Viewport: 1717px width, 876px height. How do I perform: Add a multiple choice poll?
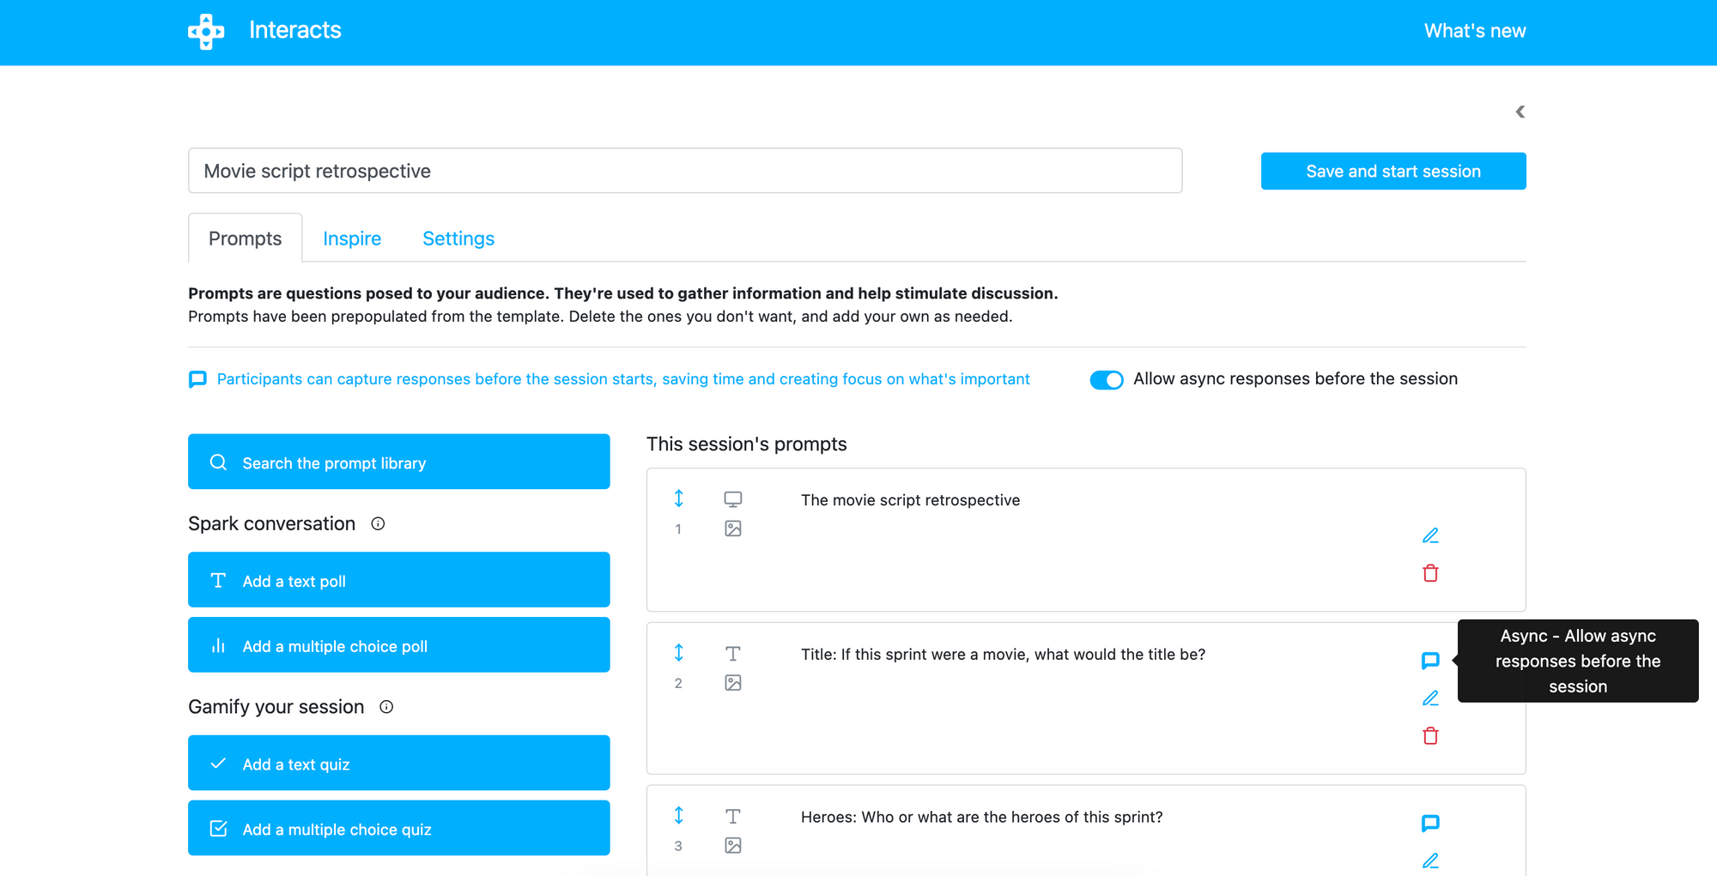pos(398,645)
